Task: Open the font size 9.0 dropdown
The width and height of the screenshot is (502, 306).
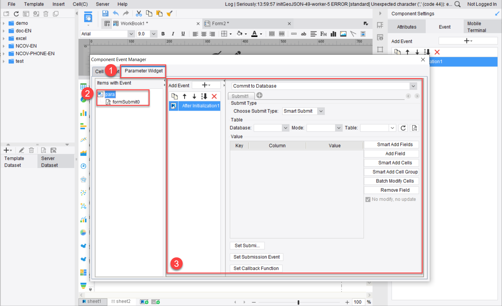Action: [153, 34]
